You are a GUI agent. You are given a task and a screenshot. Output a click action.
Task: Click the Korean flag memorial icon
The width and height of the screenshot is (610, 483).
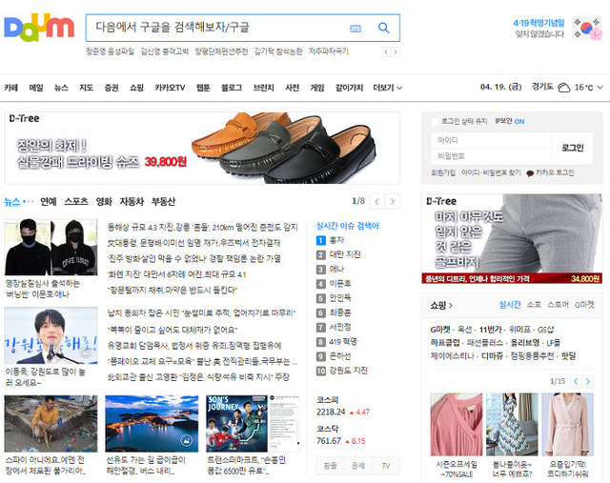(x=587, y=28)
